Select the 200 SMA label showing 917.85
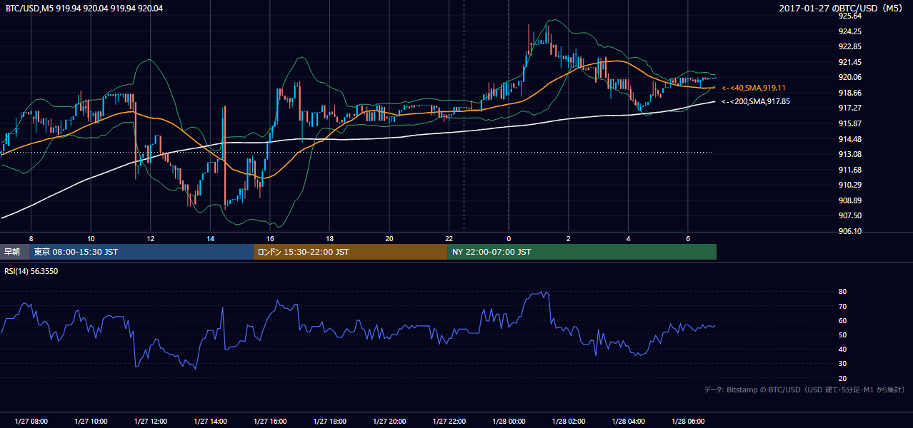This screenshot has height=428, width=913. [x=756, y=101]
